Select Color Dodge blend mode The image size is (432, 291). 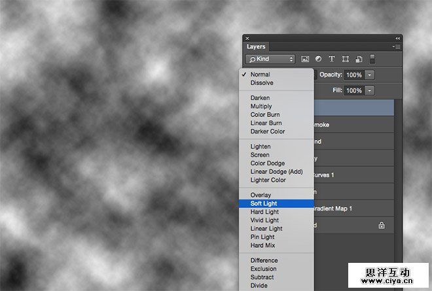(x=267, y=163)
